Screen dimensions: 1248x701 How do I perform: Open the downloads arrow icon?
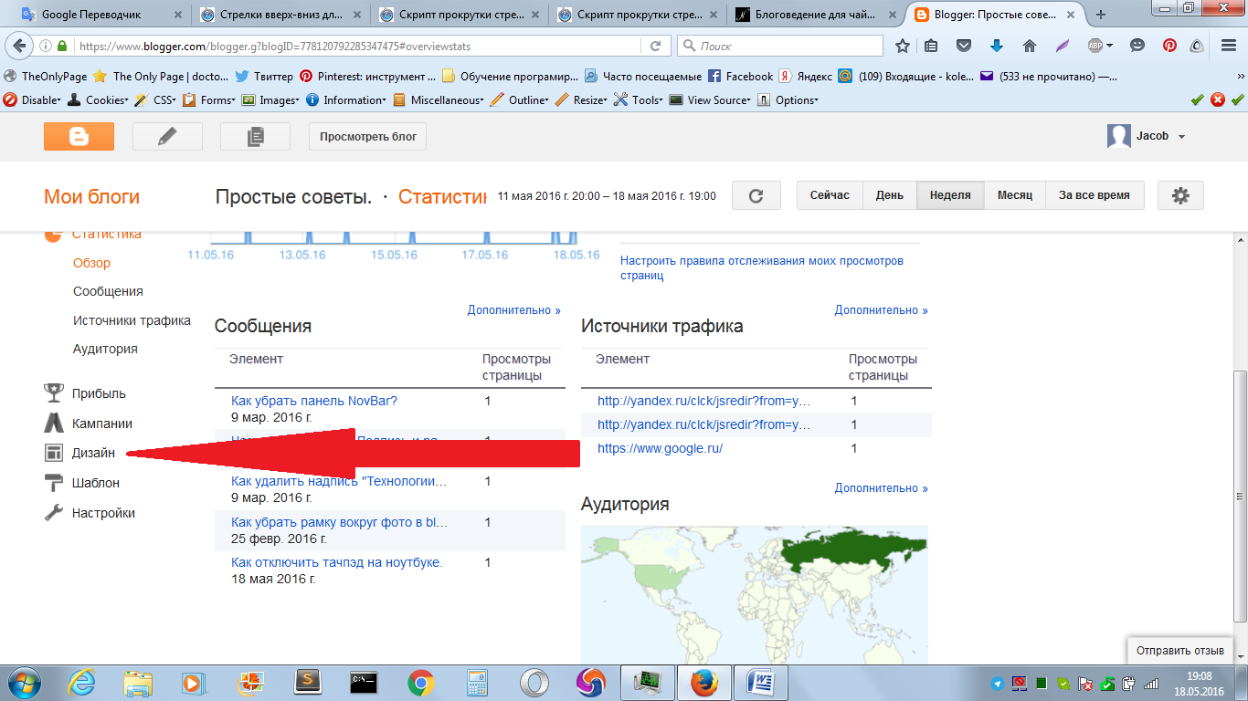[997, 46]
